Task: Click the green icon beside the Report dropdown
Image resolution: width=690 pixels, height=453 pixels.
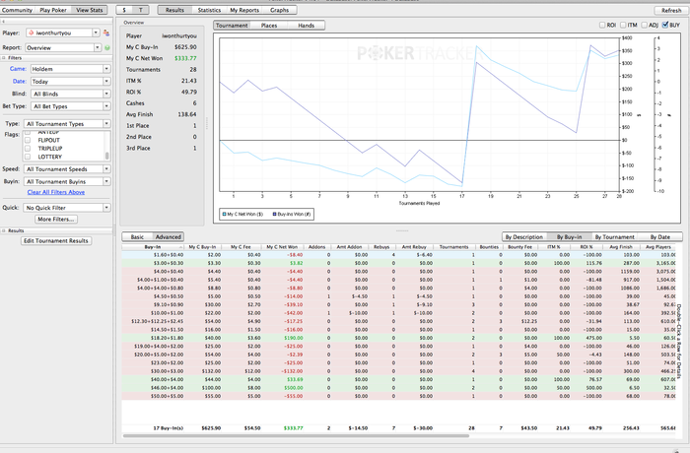Action: point(106,45)
